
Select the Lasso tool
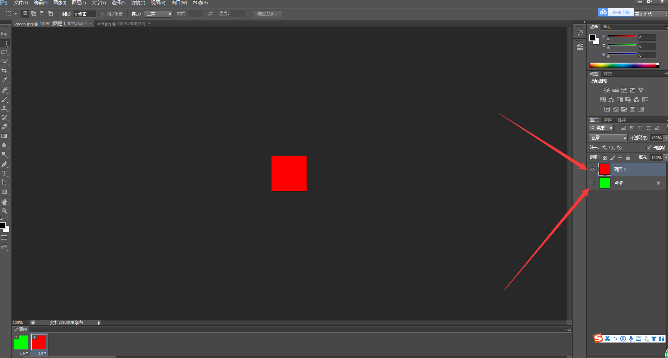point(4,52)
